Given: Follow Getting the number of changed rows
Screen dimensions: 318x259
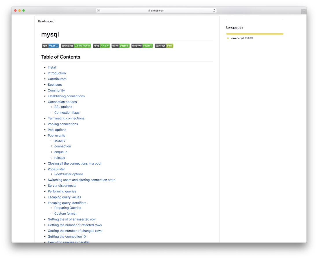Looking at the screenshot, I should click(75, 231).
